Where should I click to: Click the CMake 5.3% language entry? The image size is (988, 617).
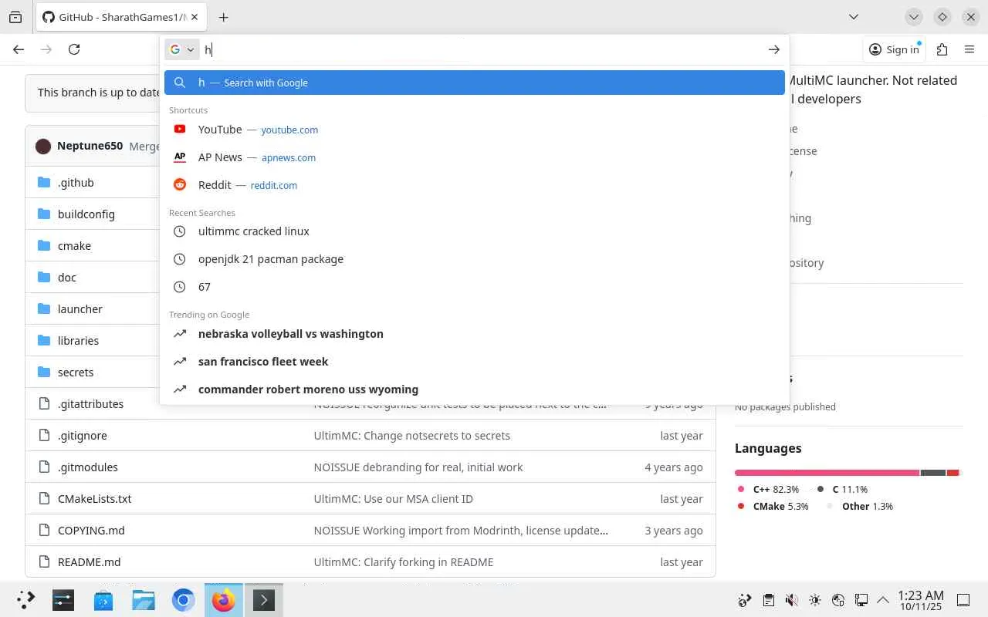[x=772, y=507]
